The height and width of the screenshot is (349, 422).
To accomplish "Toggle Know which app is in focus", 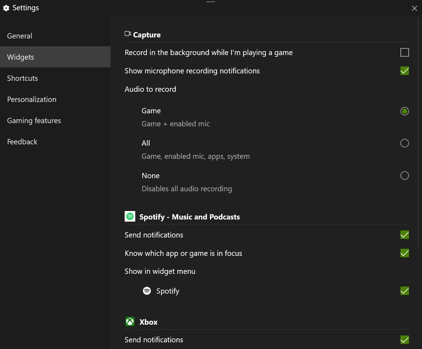I will point(404,253).
